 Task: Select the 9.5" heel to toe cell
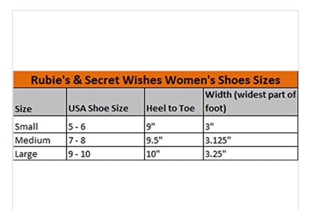[174, 140]
